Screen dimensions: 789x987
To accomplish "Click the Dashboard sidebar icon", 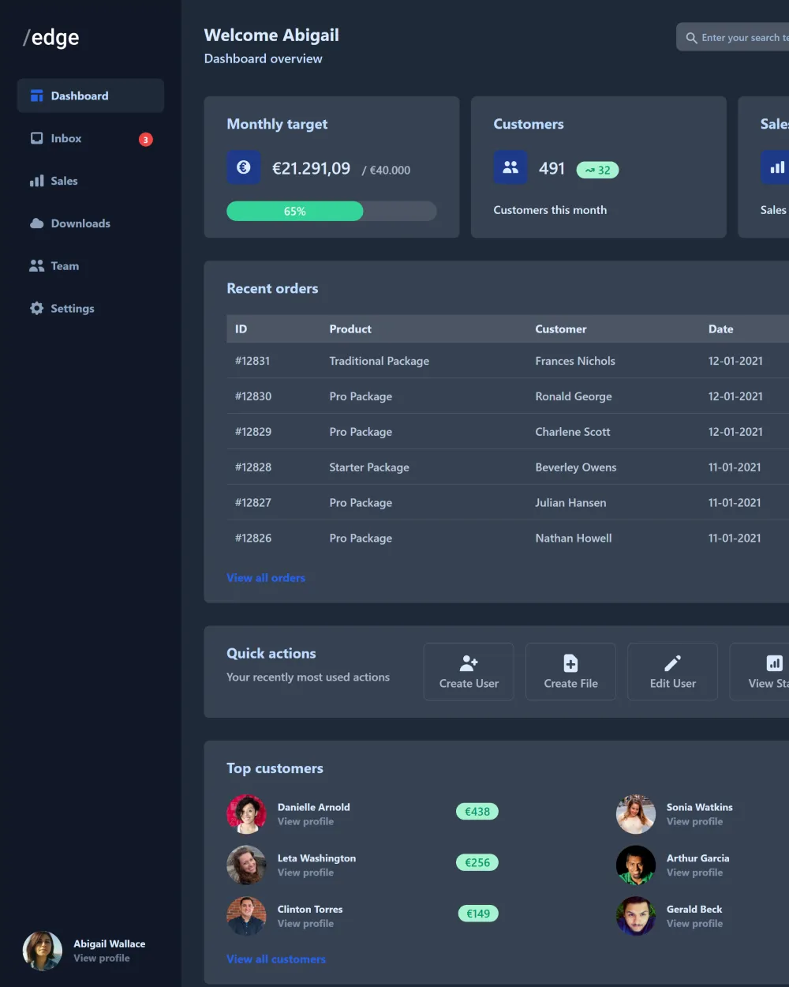I will (36, 96).
